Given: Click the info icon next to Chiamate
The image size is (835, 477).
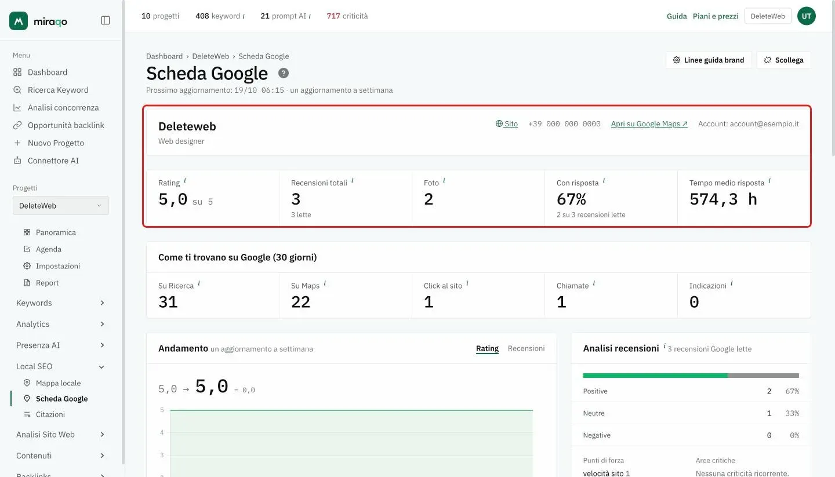Looking at the screenshot, I should click(x=594, y=284).
